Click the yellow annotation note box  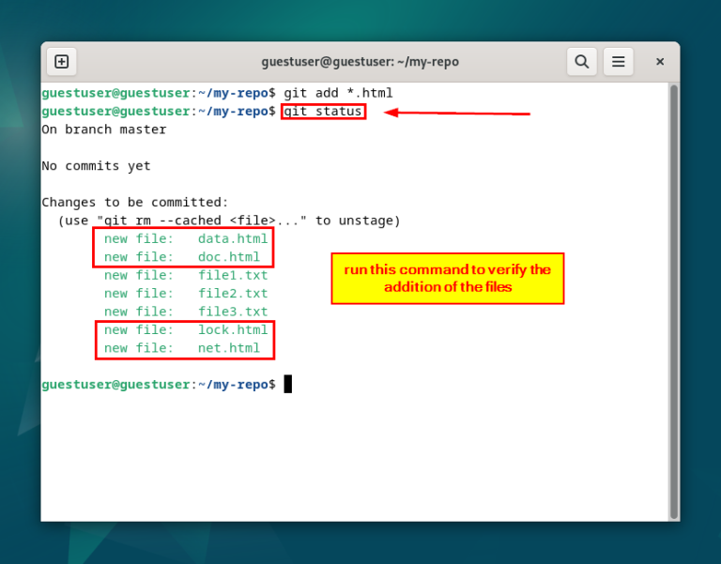pyautogui.click(x=447, y=279)
